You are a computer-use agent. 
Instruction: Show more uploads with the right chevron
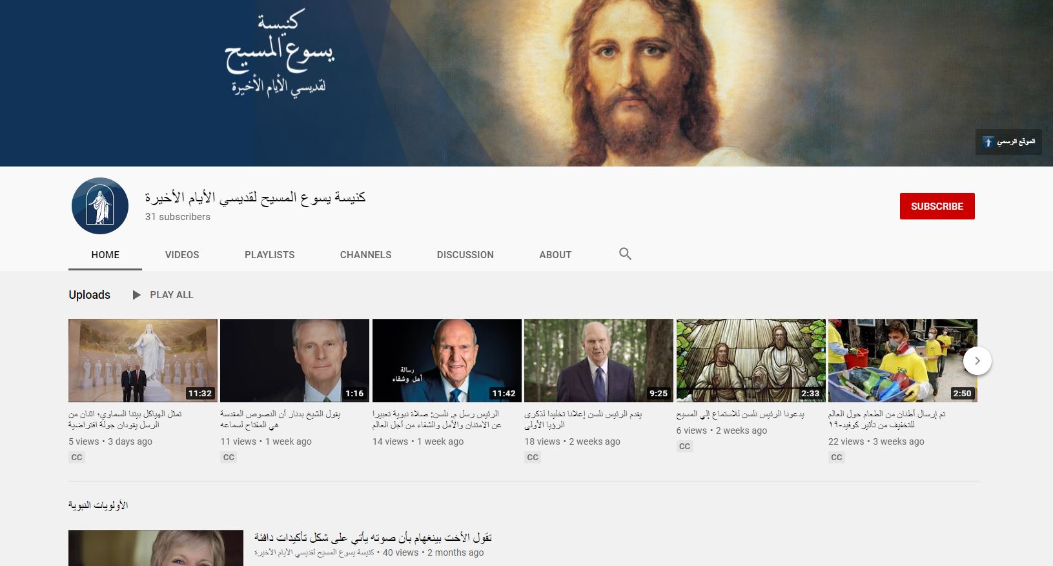977,361
